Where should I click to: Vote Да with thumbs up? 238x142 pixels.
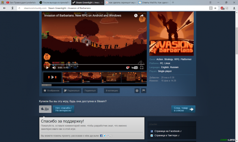tap(45, 109)
